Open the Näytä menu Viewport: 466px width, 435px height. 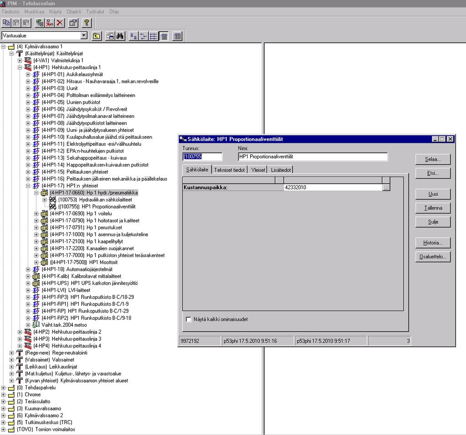tap(55, 11)
